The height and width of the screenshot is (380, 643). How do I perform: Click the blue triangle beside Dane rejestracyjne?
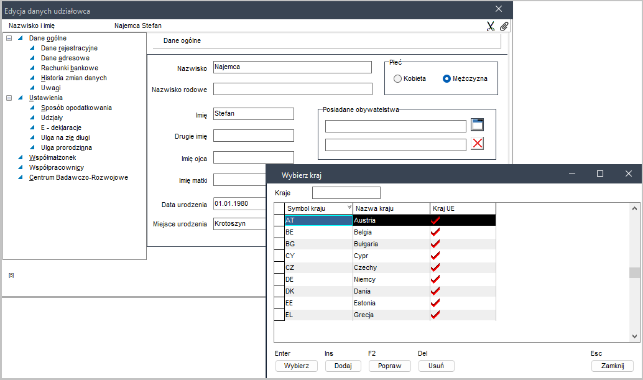click(32, 48)
